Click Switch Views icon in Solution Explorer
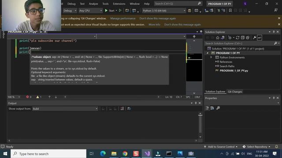The height and width of the screenshot is (158, 282). tap(223, 38)
